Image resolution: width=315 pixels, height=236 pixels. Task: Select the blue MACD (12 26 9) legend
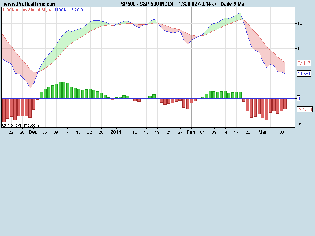coord(70,9)
